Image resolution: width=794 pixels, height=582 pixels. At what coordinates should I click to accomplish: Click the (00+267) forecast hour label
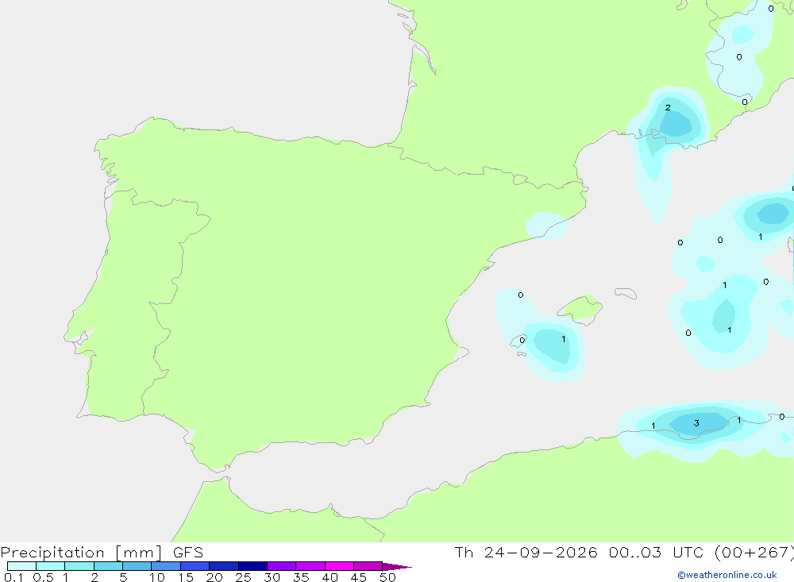coord(754,552)
